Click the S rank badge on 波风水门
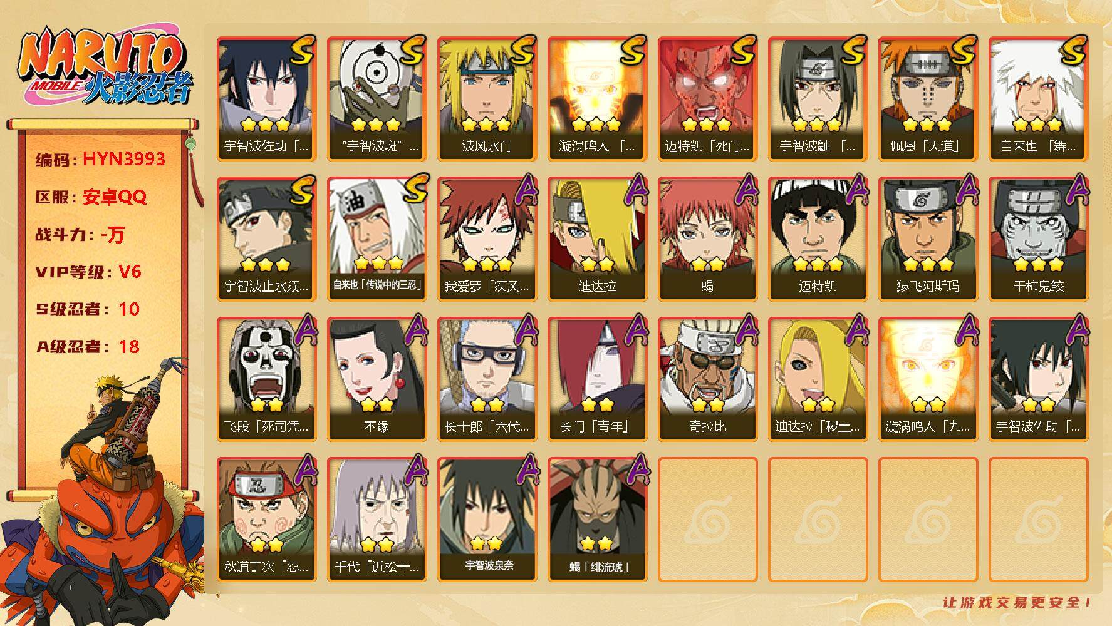The width and height of the screenshot is (1112, 626). click(522, 50)
